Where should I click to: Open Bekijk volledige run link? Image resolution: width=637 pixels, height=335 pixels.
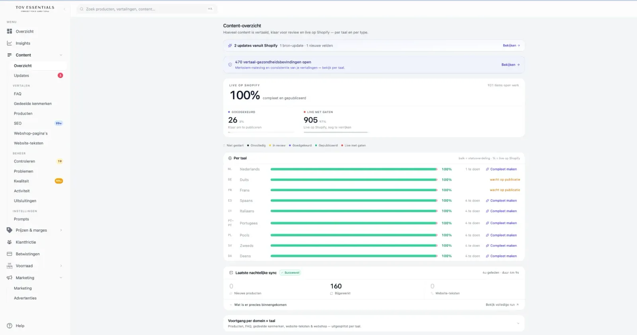502,305
